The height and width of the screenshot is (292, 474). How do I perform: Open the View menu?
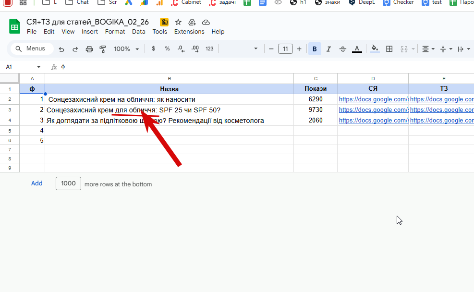click(68, 32)
